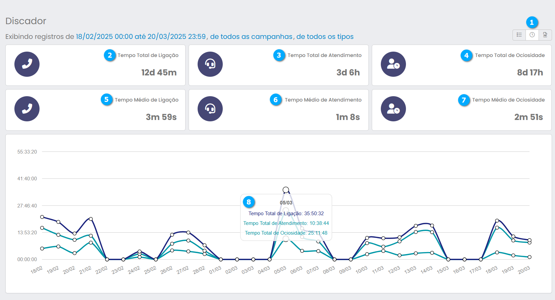Click the Tempo Médio de Atendimento label
The width and height of the screenshot is (555, 300).
coord(323,100)
